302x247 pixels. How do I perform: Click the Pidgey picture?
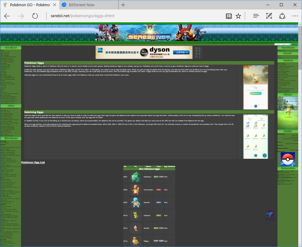136,241
